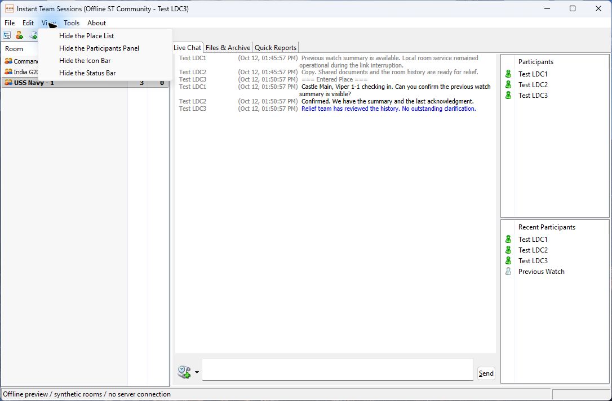Click the India G20 room group icon
612x401 pixels.
[8, 71]
